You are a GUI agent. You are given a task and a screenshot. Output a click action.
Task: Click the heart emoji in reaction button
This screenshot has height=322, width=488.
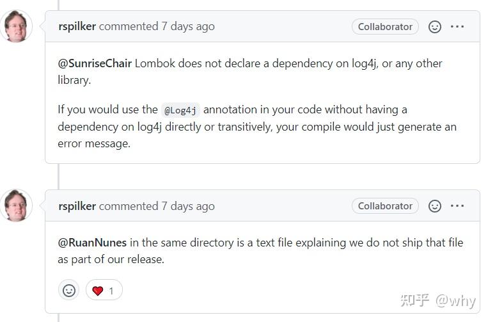pos(98,291)
